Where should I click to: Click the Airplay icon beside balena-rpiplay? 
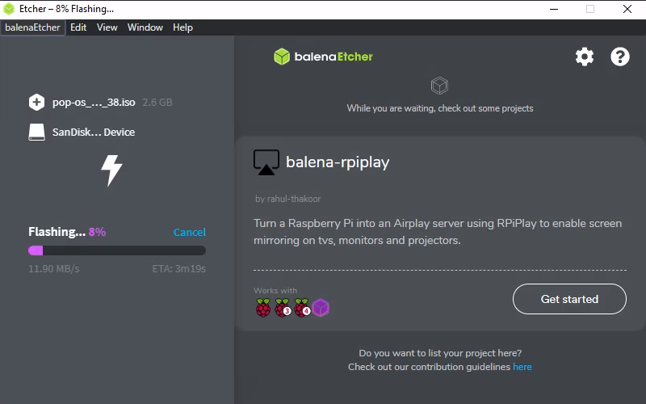[266, 162]
